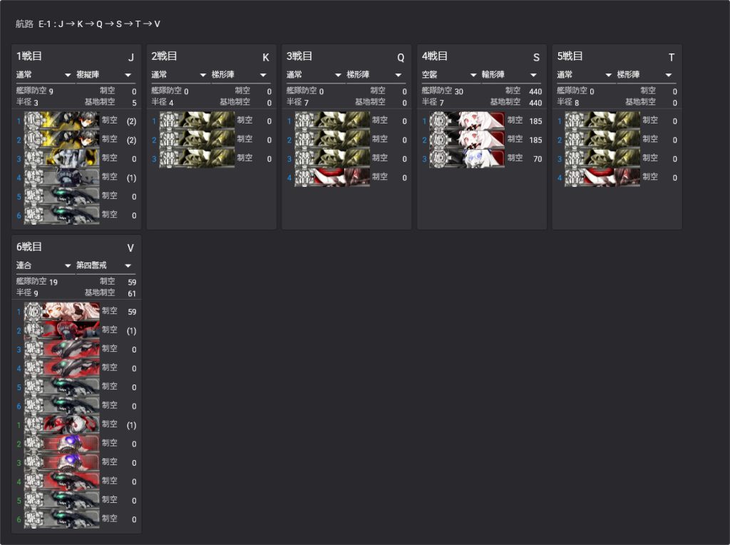Click the 航路 E-1 route text
Image resolution: width=730 pixels, height=545 pixels.
(x=88, y=24)
